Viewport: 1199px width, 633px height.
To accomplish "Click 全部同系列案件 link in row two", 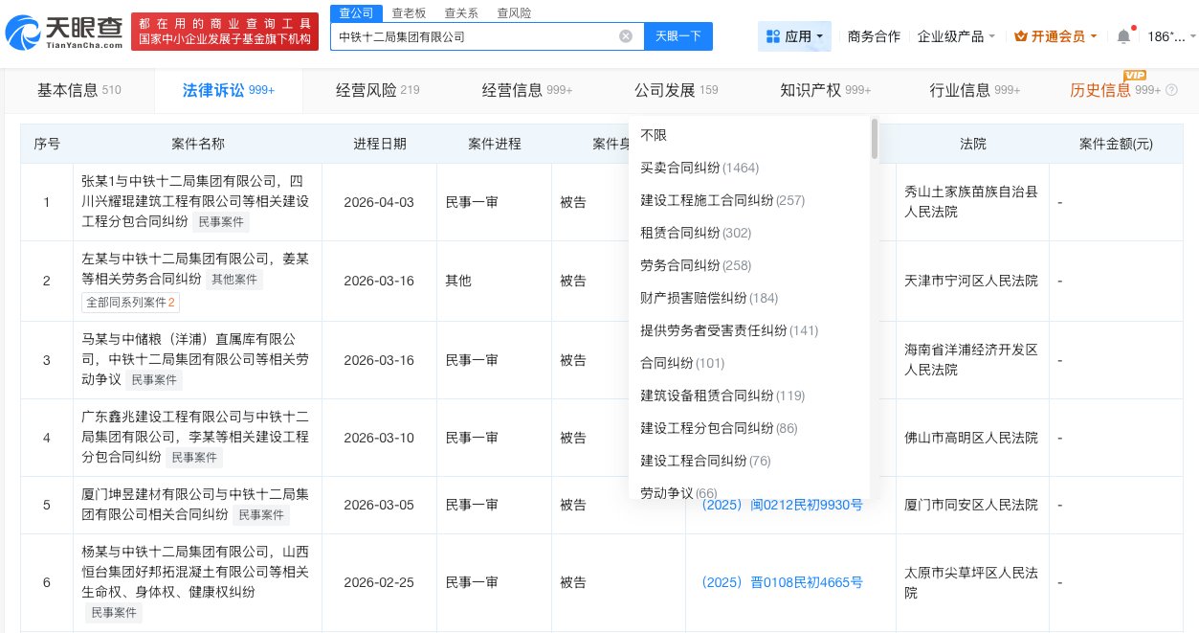I will point(130,302).
